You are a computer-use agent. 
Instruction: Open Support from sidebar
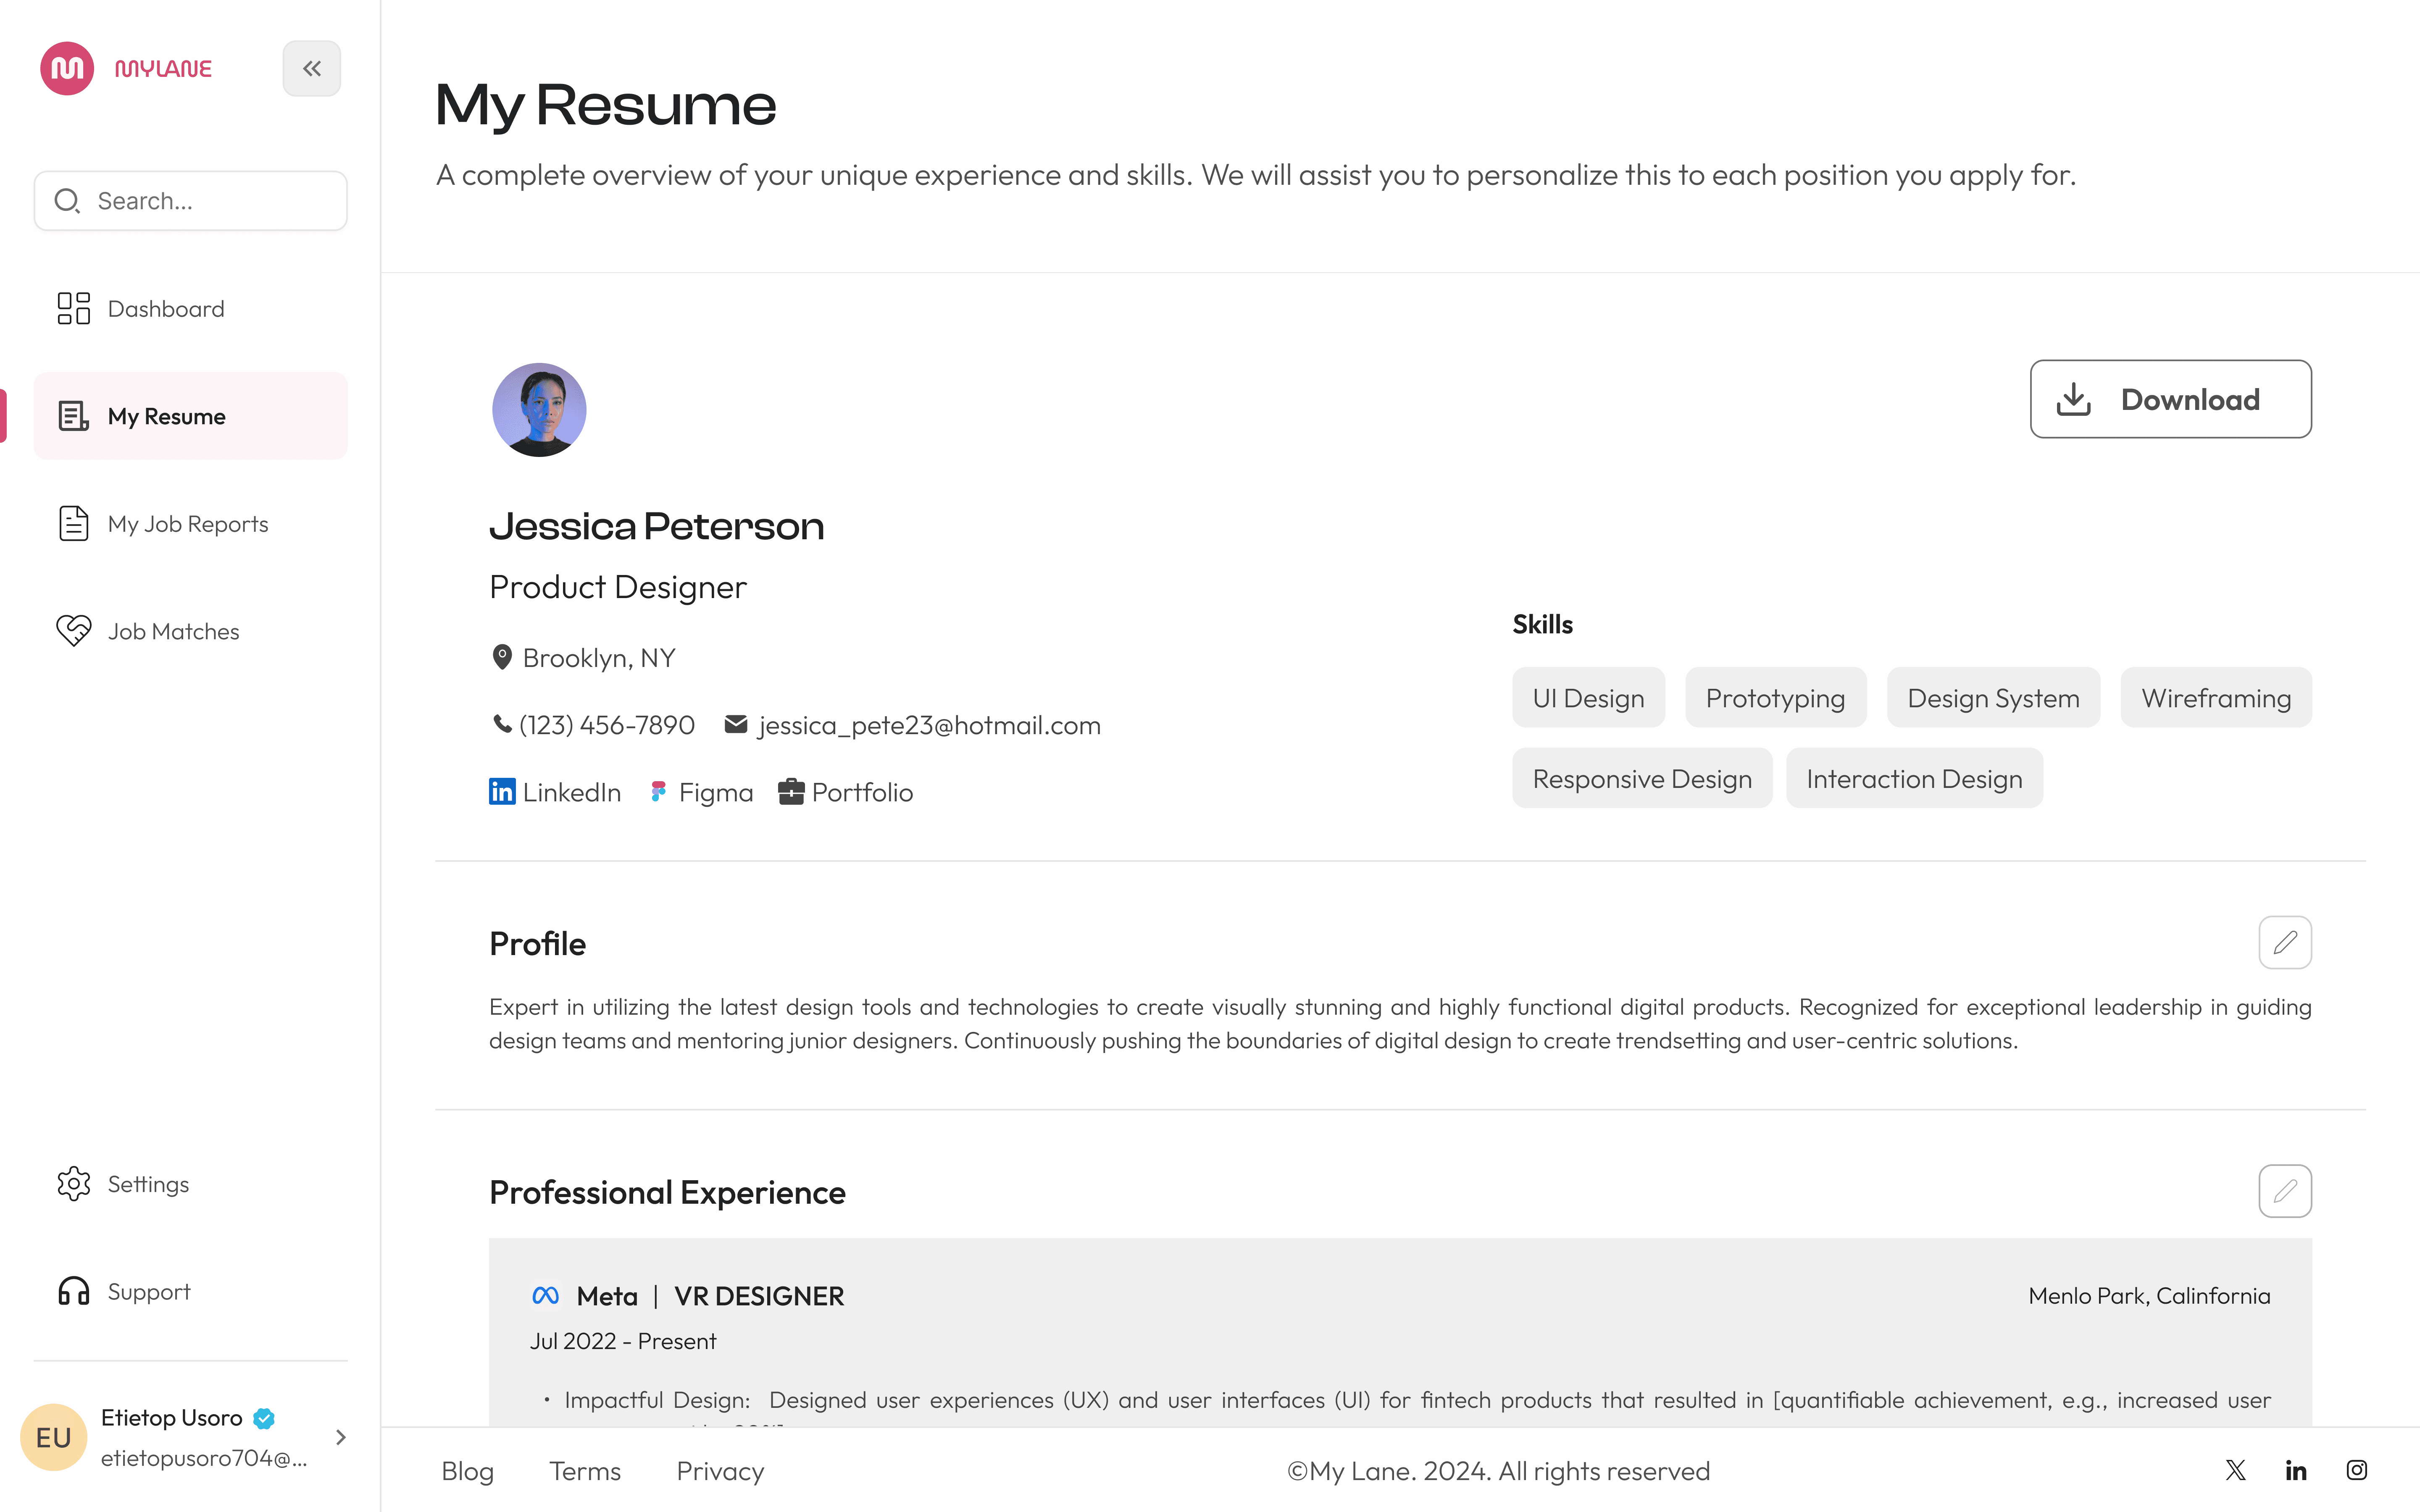191,1291
